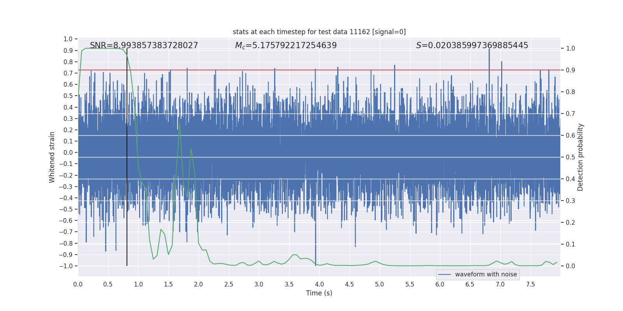
Task: Click the Whitened strain tick label −0.1
Action: click(66, 164)
